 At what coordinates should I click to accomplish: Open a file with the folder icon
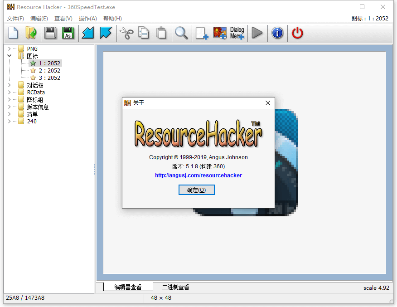tap(31, 33)
